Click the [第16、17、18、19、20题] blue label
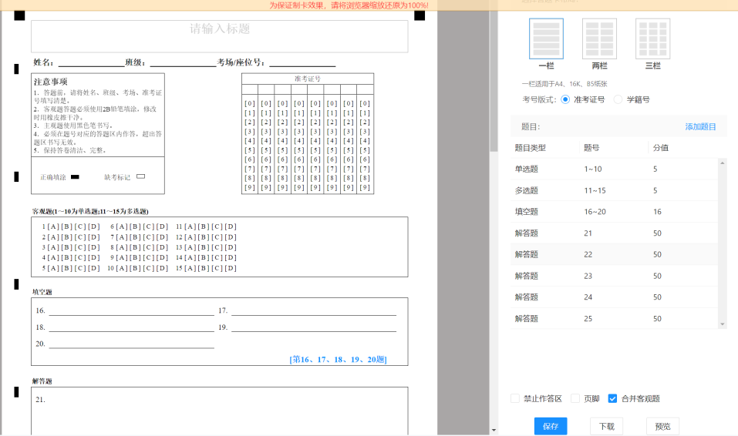 338,359
